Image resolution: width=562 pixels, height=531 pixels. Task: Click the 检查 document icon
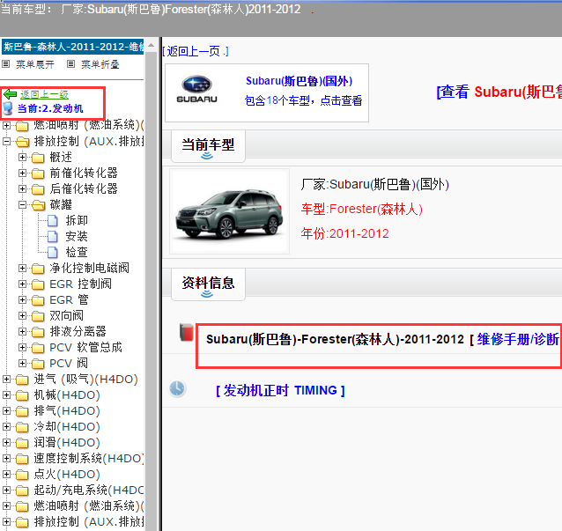[x=53, y=252]
